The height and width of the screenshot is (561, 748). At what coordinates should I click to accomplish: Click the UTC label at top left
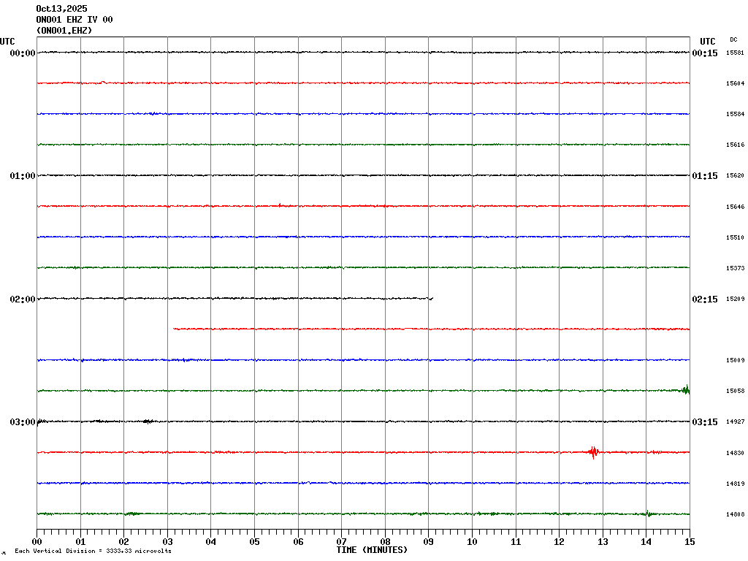pyautogui.click(x=7, y=42)
